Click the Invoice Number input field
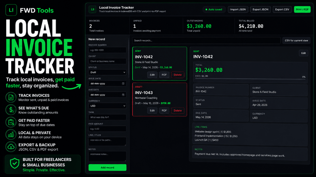The image size is (316, 177). tap(107, 50)
